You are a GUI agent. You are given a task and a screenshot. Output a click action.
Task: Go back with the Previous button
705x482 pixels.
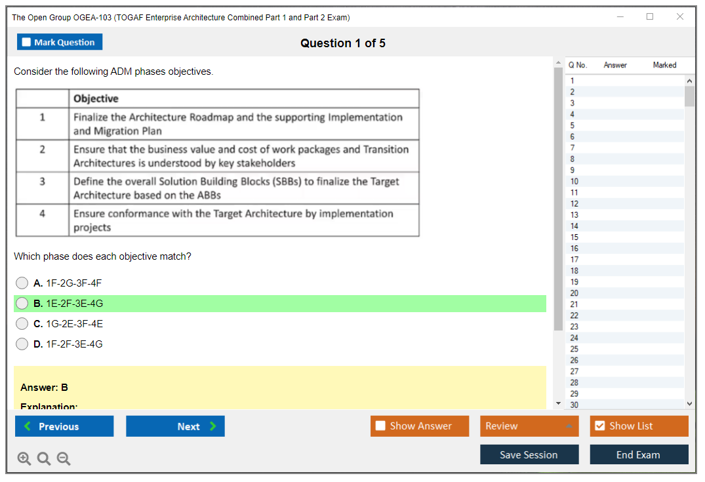point(64,426)
